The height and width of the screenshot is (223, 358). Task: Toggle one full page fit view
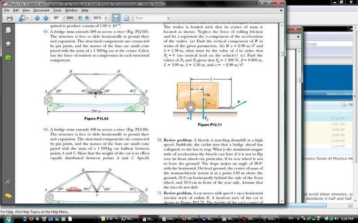[126, 18]
